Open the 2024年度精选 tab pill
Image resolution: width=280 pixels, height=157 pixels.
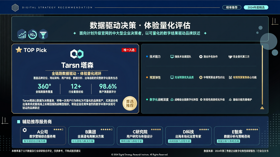[x=256, y=7]
